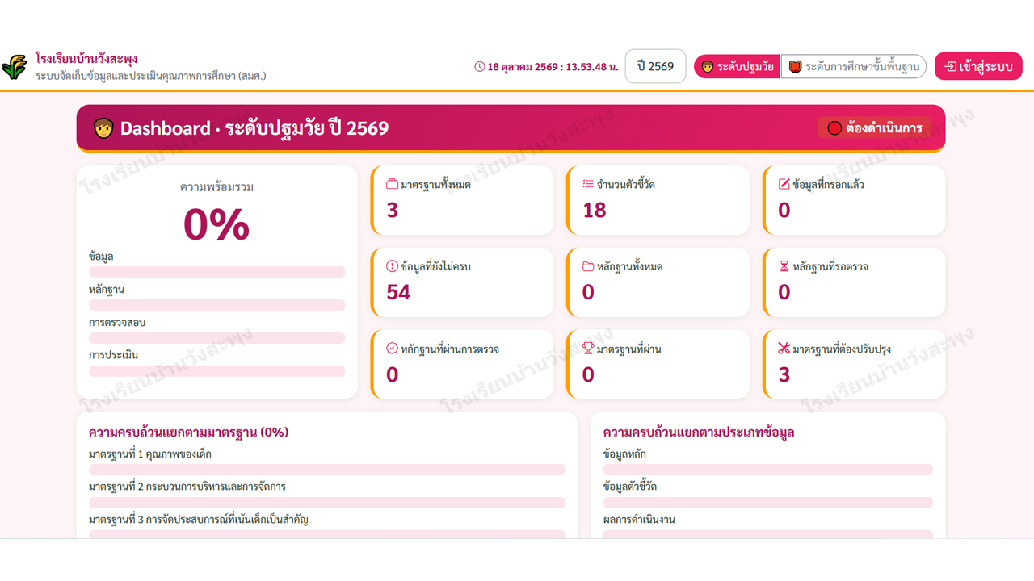Click the clock icon beside the date
Screen dimensions: 1034x581
479,66
